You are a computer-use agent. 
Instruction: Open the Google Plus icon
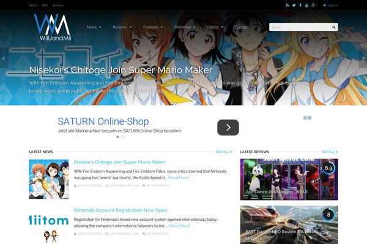coord(313,5)
